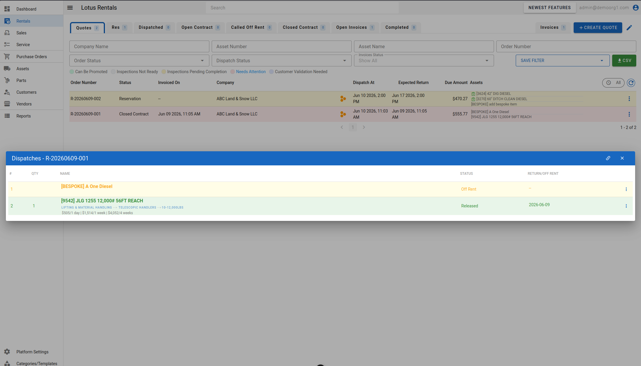Switch to the Dispatched tab
The image size is (641, 366).
coord(154,28)
